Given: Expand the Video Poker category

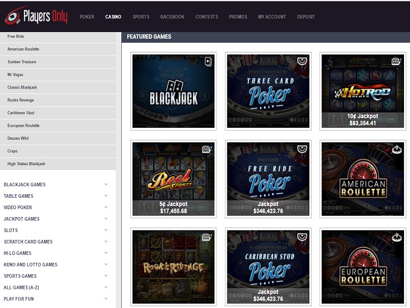Looking at the screenshot, I should click(x=106, y=207).
